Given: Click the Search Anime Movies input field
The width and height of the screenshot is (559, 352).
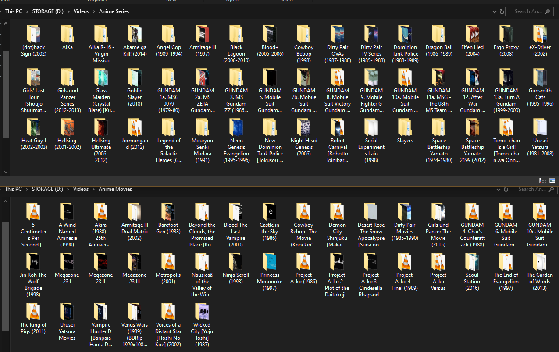Looking at the screenshot, I should (536, 189).
